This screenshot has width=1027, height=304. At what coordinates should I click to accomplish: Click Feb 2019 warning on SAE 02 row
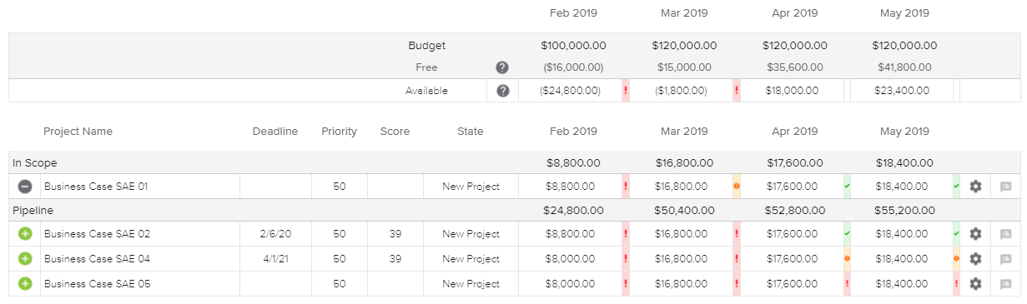point(626,234)
